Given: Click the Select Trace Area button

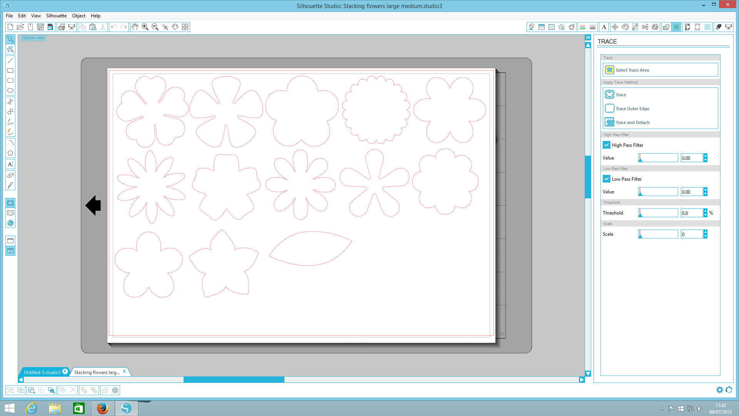Looking at the screenshot, I should click(659, 70).
